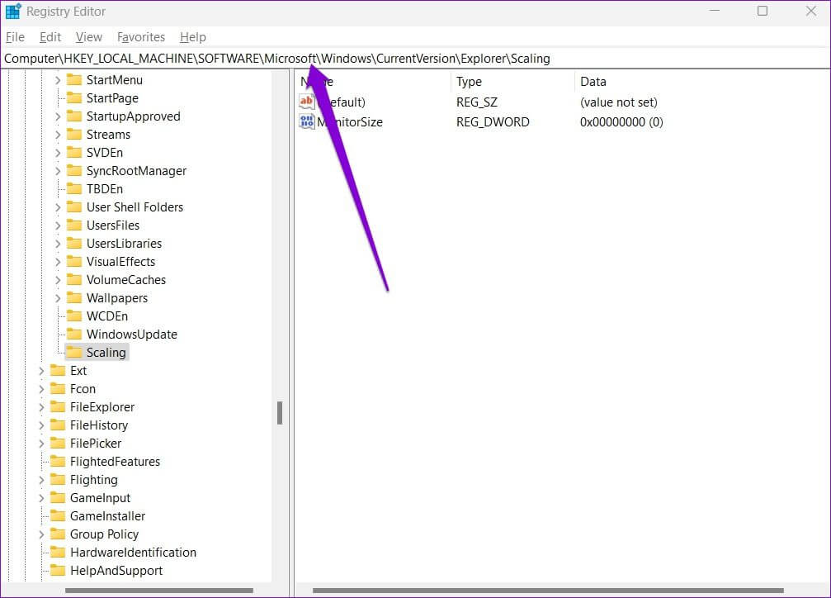Select the UsersLibraries folder icon
This screenshot has height=598, width=831.
coord(74,243)
